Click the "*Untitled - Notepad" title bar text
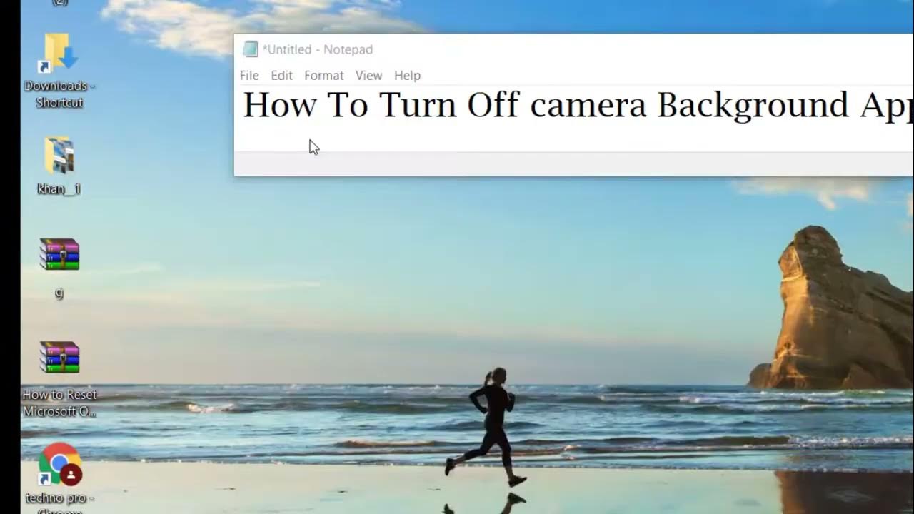The image size is (914, 514). [317, 49]
